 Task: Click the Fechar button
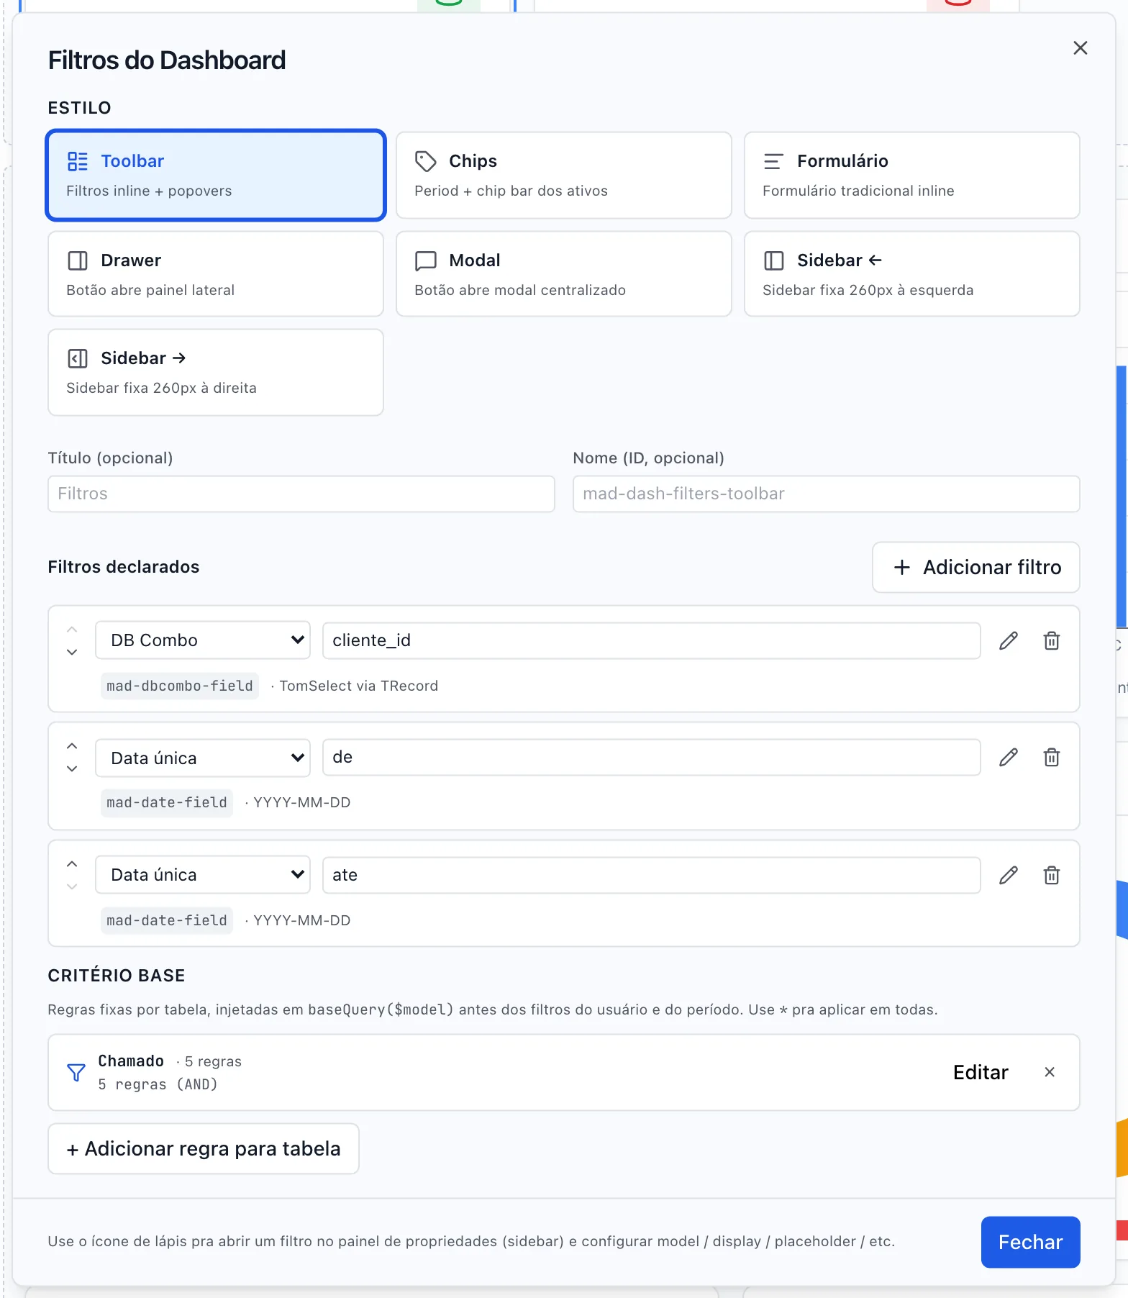coord(1030,1242)
